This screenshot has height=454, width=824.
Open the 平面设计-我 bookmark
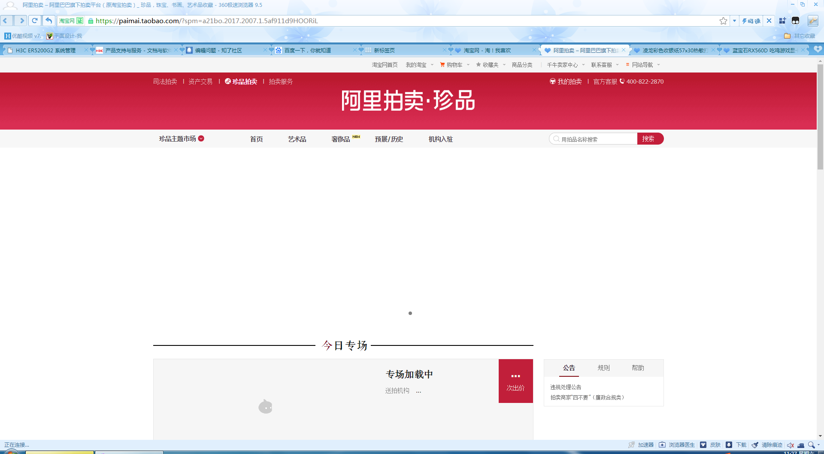(64, 36)
